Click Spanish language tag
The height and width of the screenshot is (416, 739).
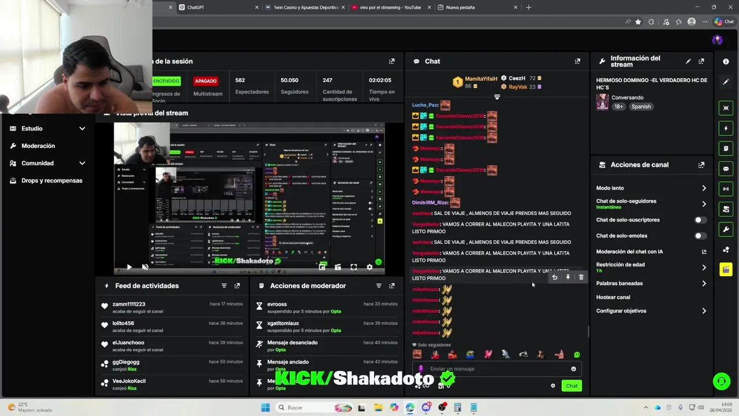pyautogui.click(x=641, y=107)
